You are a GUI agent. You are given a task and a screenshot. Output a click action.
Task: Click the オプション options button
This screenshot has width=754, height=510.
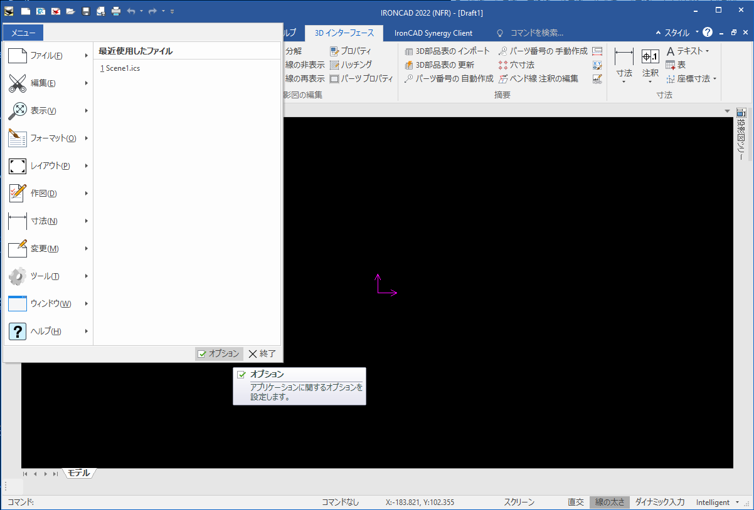[x=218, y=353]
